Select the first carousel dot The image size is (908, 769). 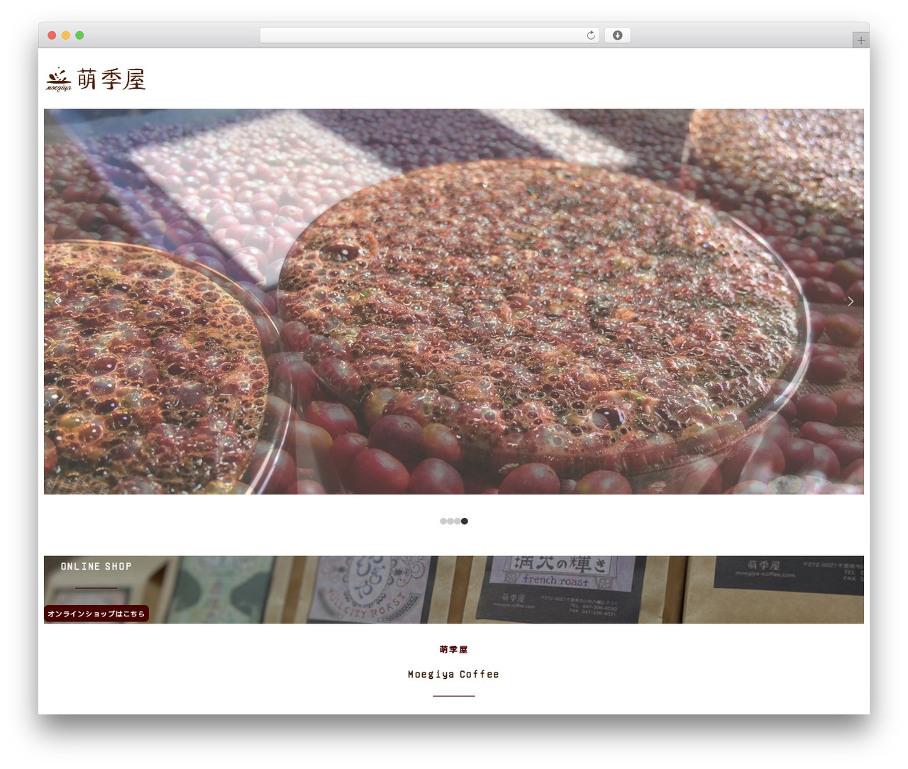(443, 521)
